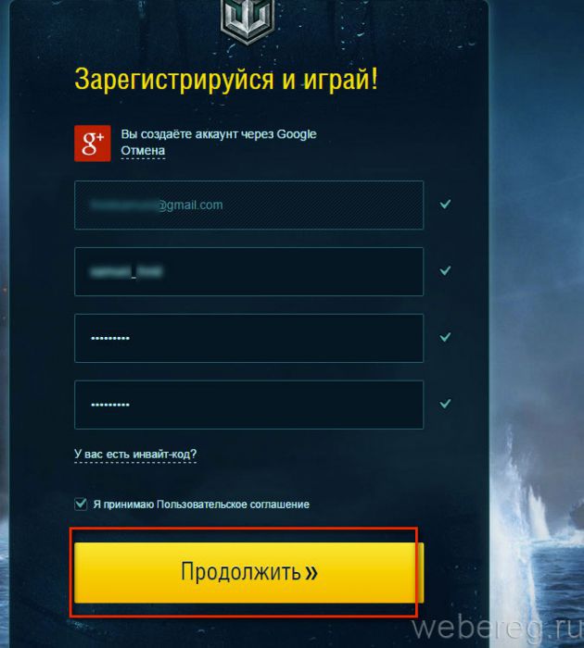
Task: Click the 'Зарегистрируйся и играй!' heading
Action: click(226, 79)
